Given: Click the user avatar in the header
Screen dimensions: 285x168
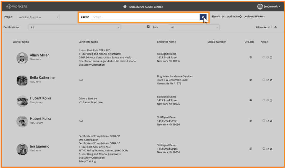Looking at the screenshot, I should (x=260, y=6).
